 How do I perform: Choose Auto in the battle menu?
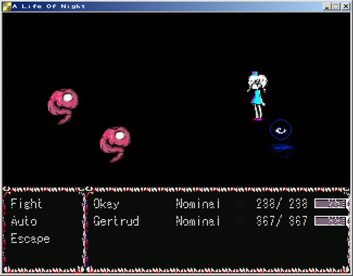click(x=24, y=221)
